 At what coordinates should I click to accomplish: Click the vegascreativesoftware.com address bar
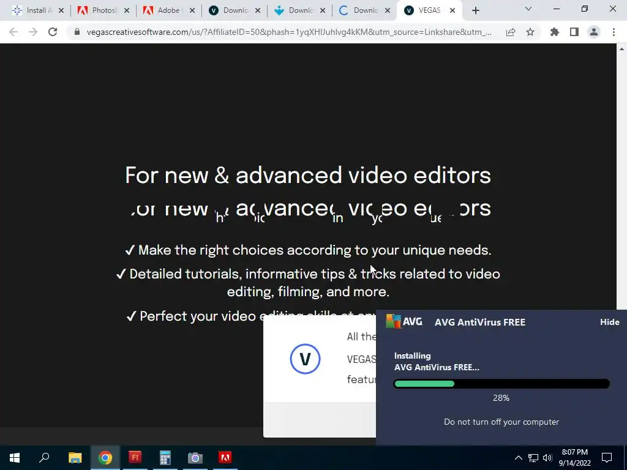pyautogui.click(x=289, y=32)
